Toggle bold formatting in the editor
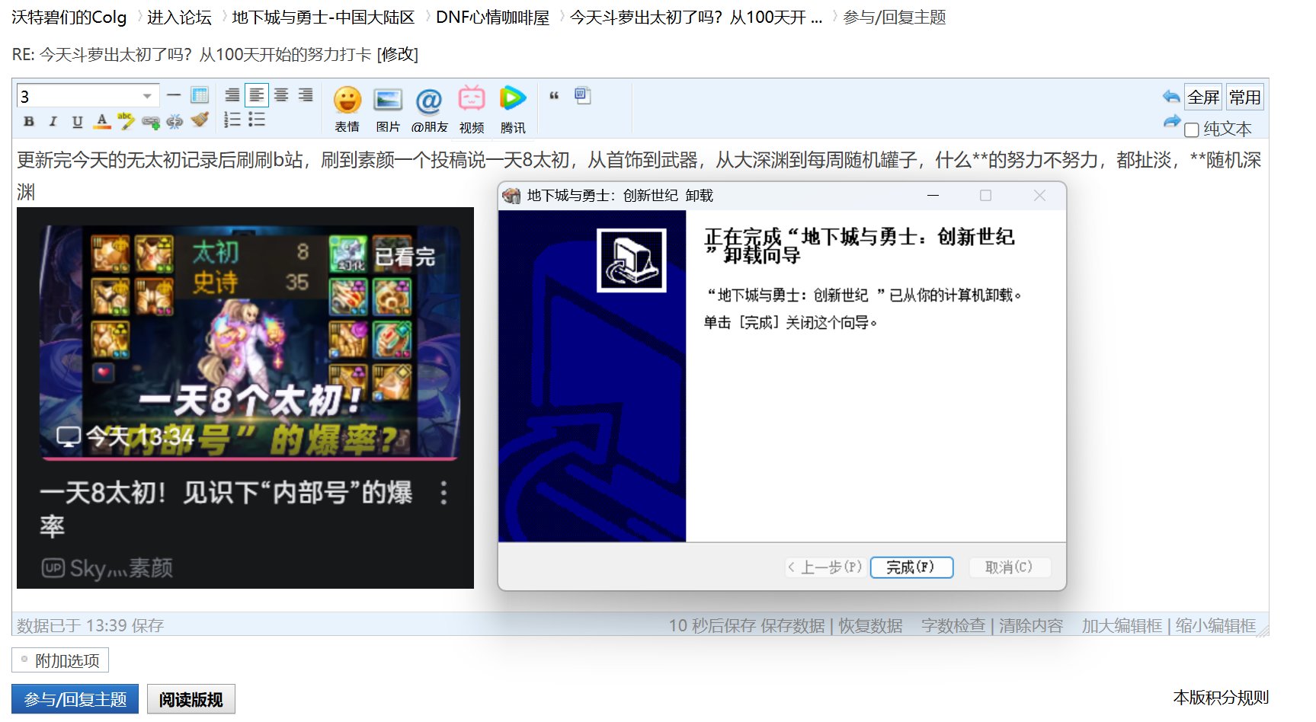This screenshot has height=722, width=1316. (x=29, y=121)
